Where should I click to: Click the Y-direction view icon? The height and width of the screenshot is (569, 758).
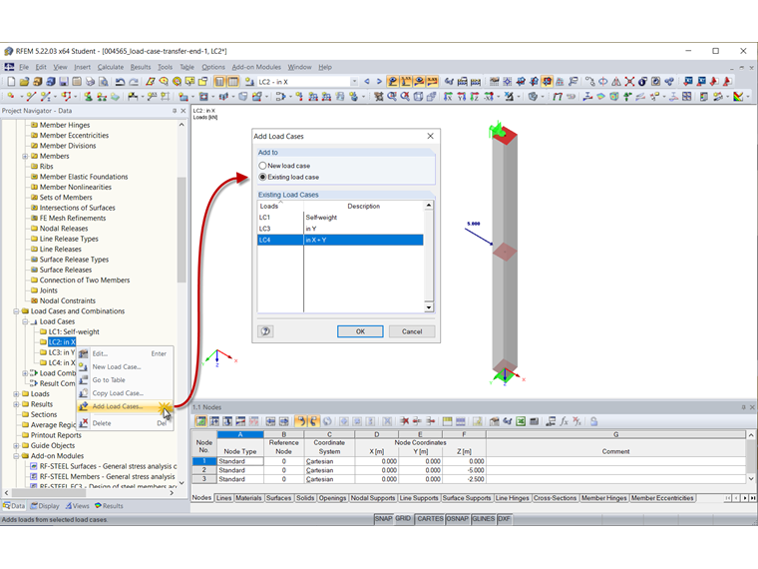coord(461,96)
